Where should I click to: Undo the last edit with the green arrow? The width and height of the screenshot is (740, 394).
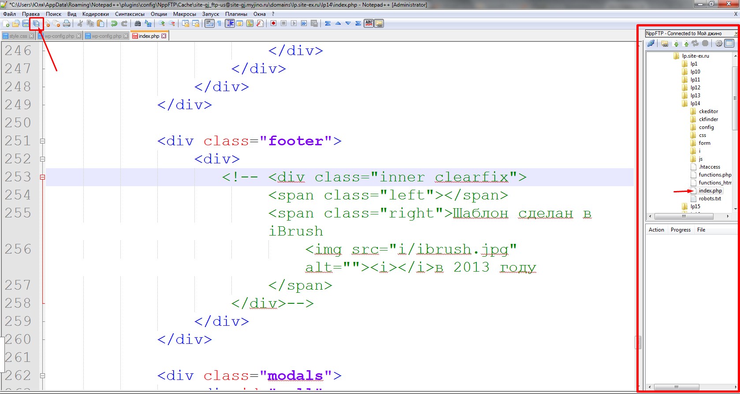[114, 23]
